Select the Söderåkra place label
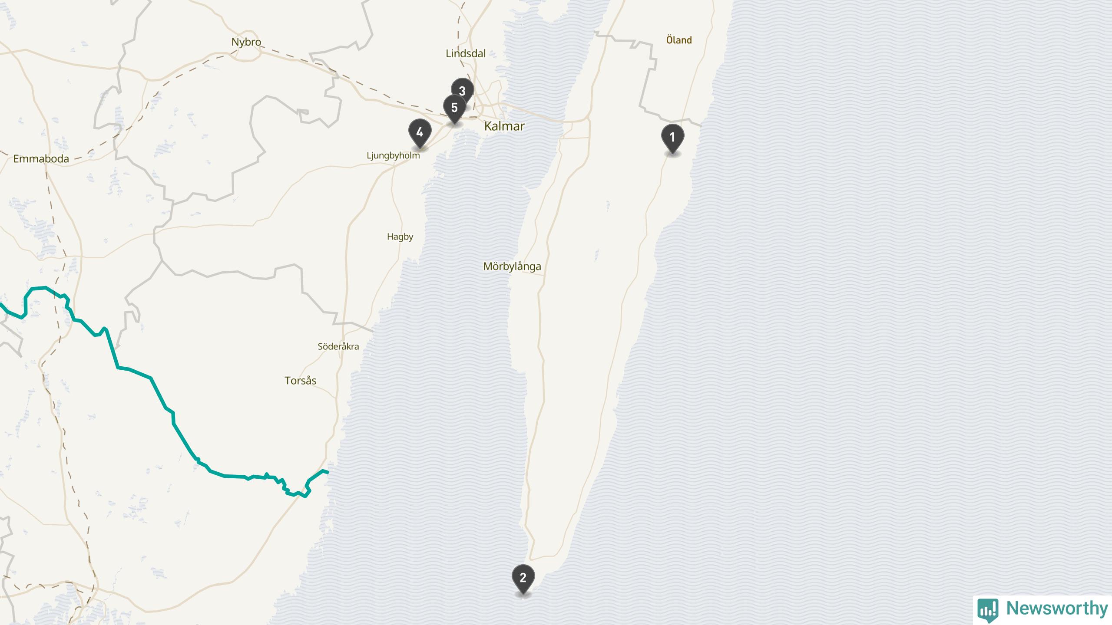Viewport: 1112px width, 625px height. click(x=338, y=346)
